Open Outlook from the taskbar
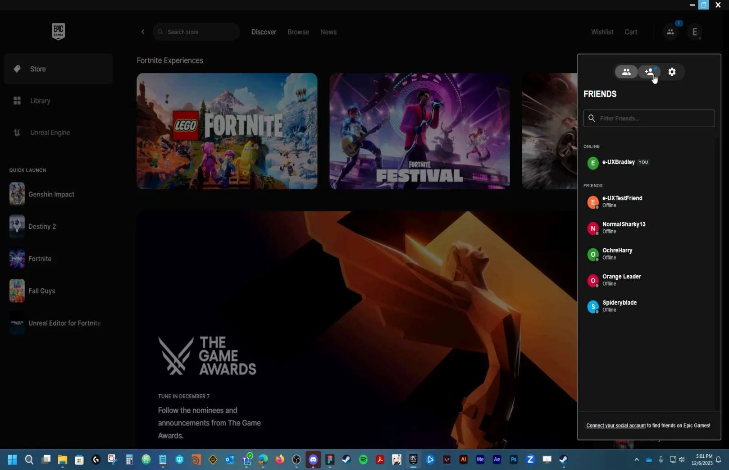 (230, 460)
